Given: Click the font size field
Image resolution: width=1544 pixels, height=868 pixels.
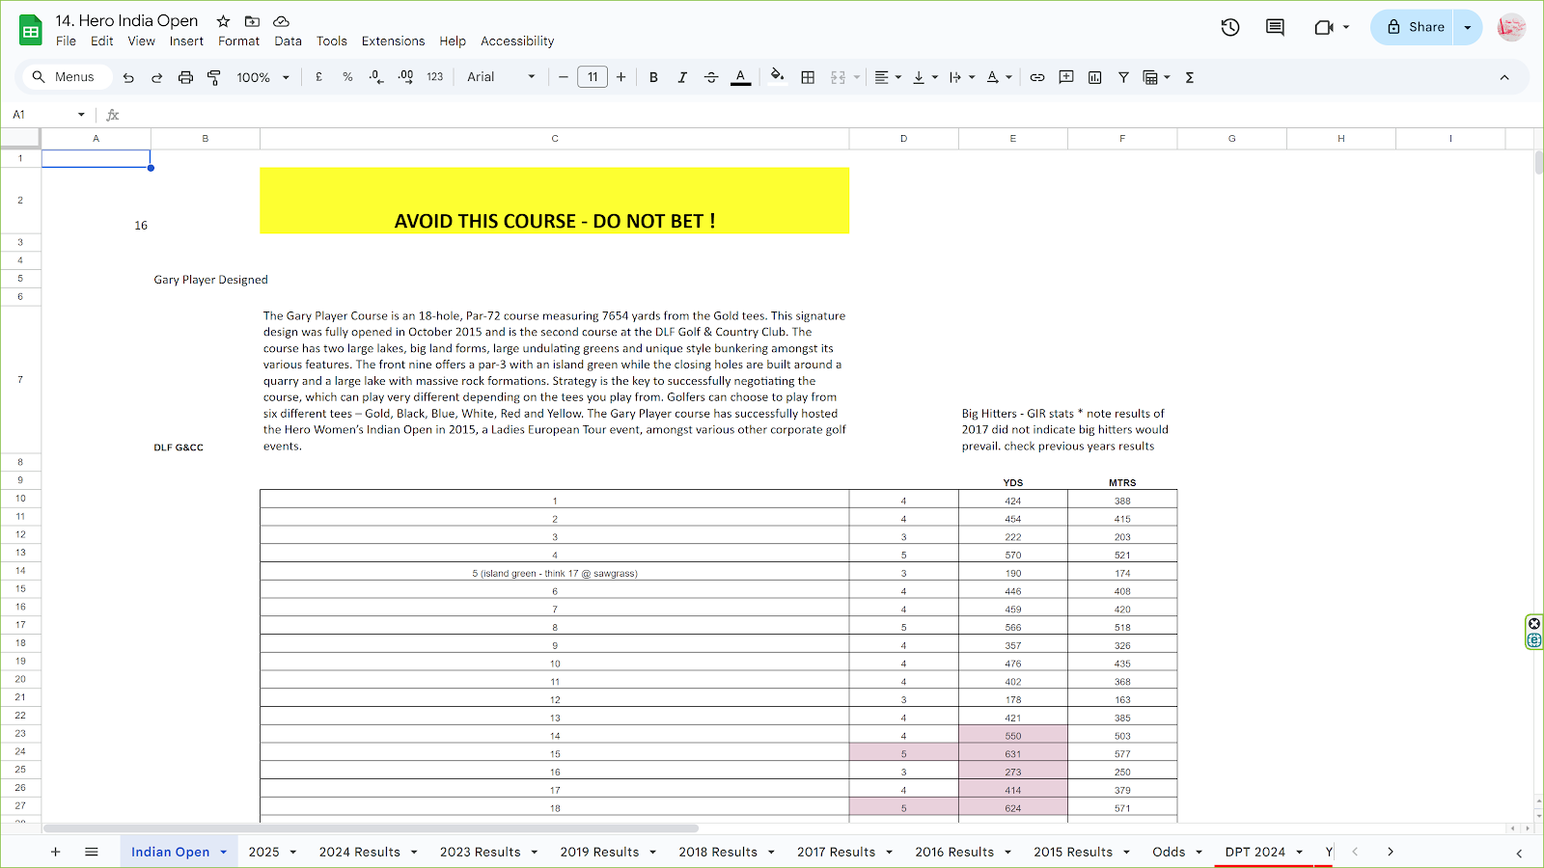Looking at the screenshot, I should point(593,77).
